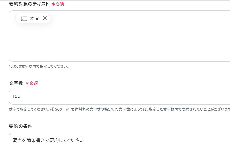Click the red asterisk next to 文字数
This screenshot has width=230, height=152.
27,83
